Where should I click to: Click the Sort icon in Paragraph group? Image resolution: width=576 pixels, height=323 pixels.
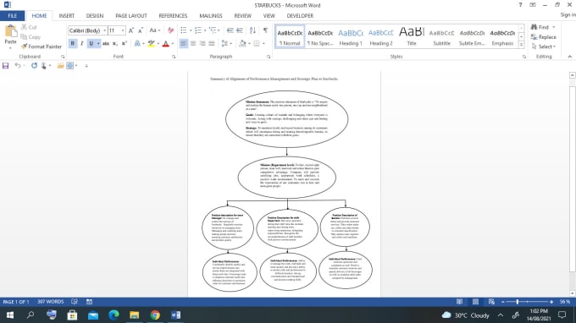point(252,30)
